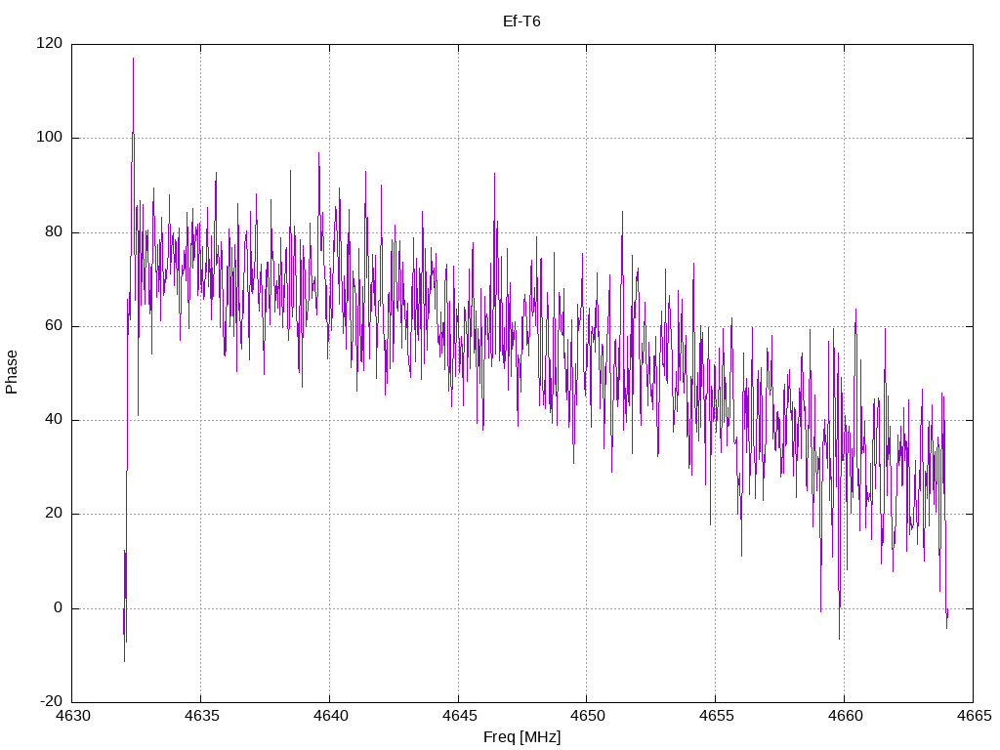
Task: Click y-axis tick label 0
Action: point(58,607)
